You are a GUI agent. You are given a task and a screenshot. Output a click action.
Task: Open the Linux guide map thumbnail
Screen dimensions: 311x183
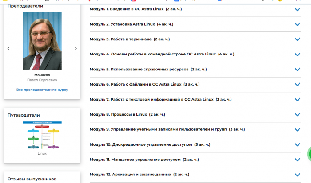tap(42, 135)
